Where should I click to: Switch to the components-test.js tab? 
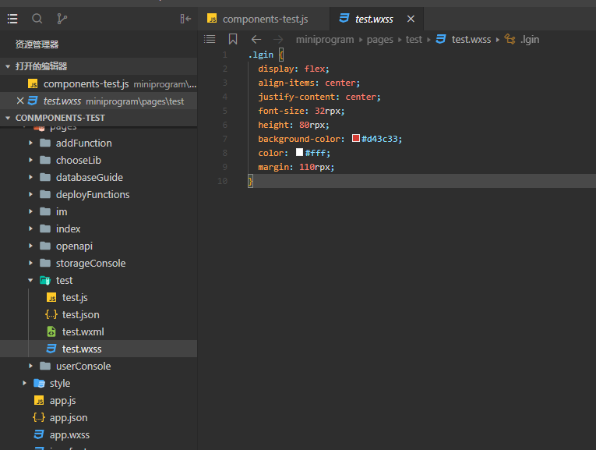[263, 19]
